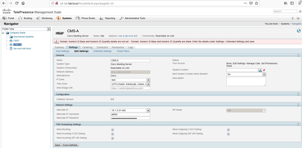
Task: Uncheck Allow Booking checkbox
Action: [x=113, y=130]
